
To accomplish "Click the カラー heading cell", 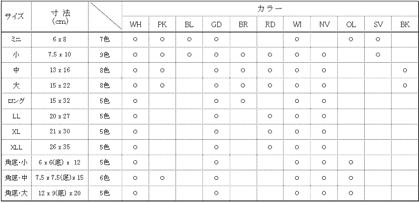I will click(270, 9).
